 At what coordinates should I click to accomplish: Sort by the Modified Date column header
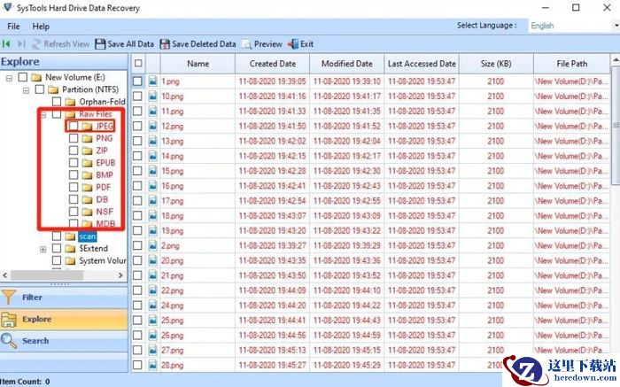[x=347, y=64]
